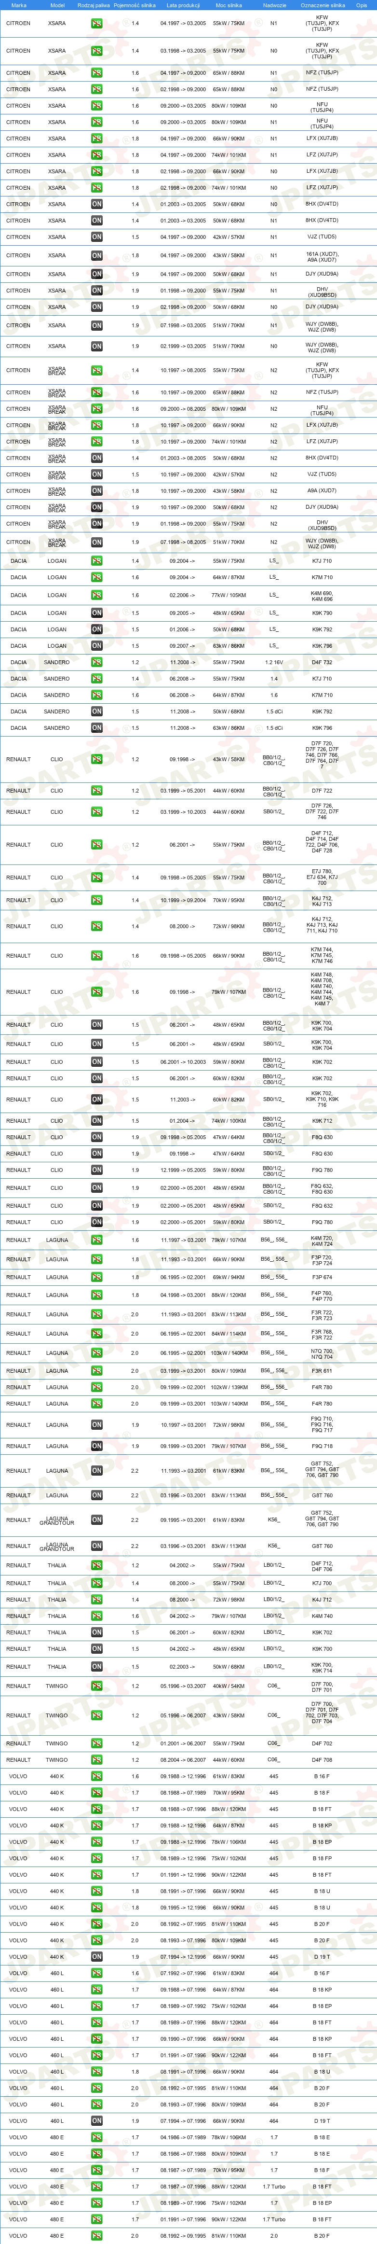Click the '102kW / 139KM' Laguna power cell
The height and width of the screenshot is (2244, 377).
tap(229, 1388)
